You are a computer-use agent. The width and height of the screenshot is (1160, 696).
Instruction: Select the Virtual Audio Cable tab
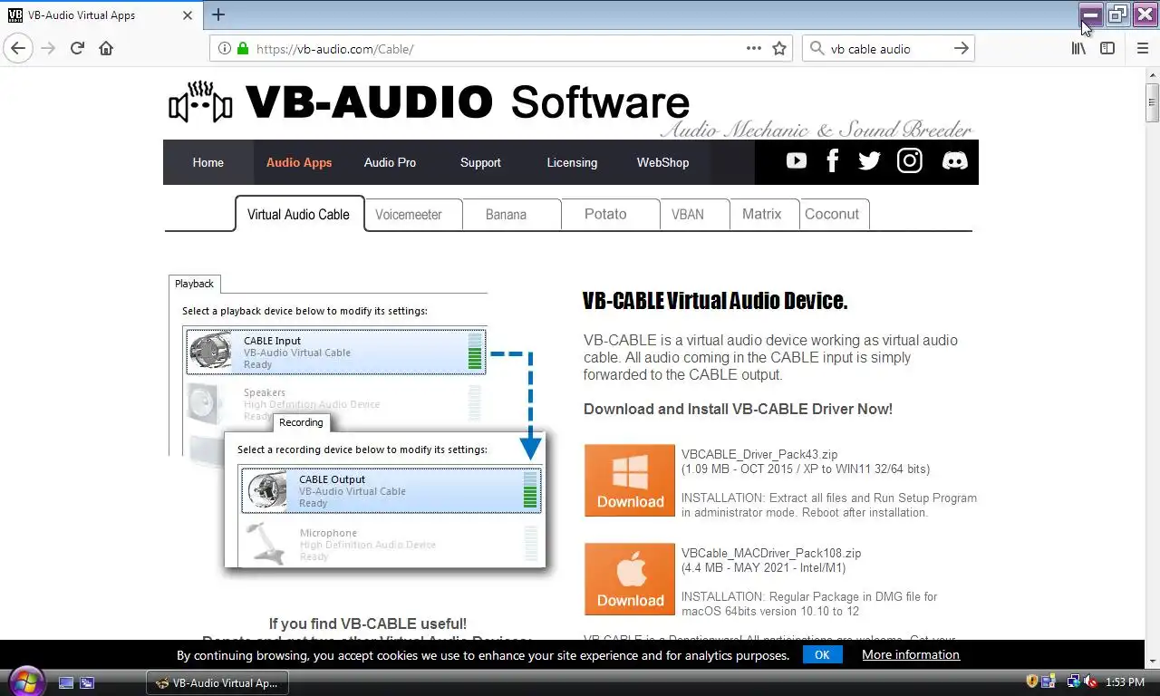coord(299,214)
